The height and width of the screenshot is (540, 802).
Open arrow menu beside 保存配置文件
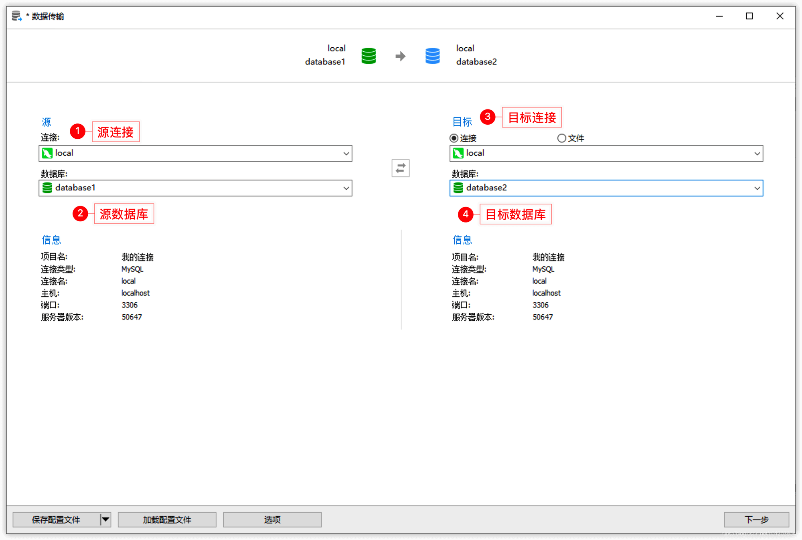(x=105, y=520)
